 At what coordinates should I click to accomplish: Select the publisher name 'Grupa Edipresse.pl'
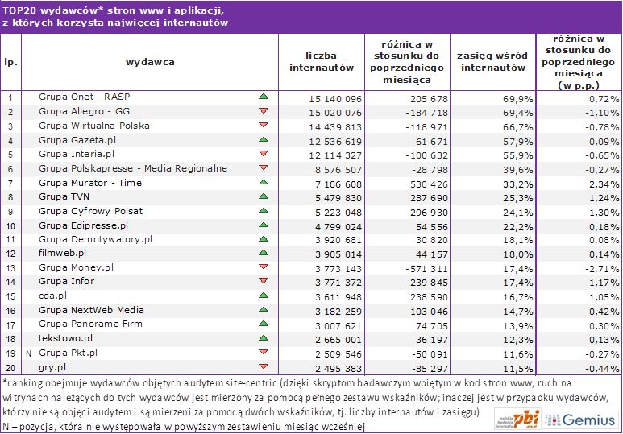click(x=84, y=225)
